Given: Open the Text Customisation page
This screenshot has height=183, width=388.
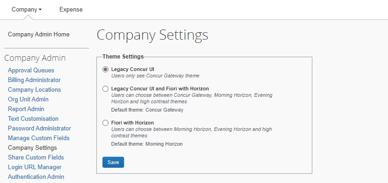Looking at the screenshot, I should (33, 118).
